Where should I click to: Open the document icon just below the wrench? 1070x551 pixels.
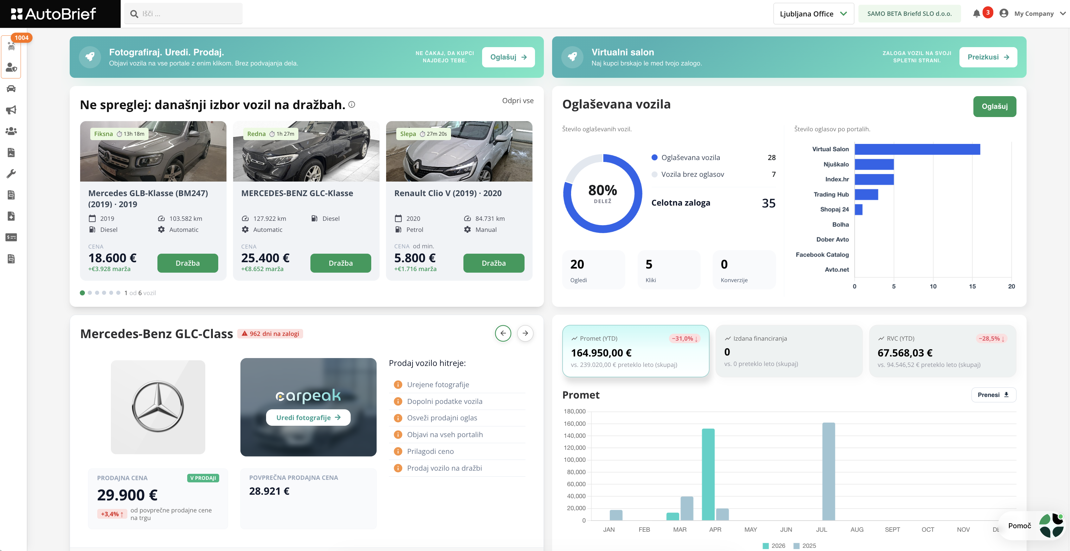point(11,195)
